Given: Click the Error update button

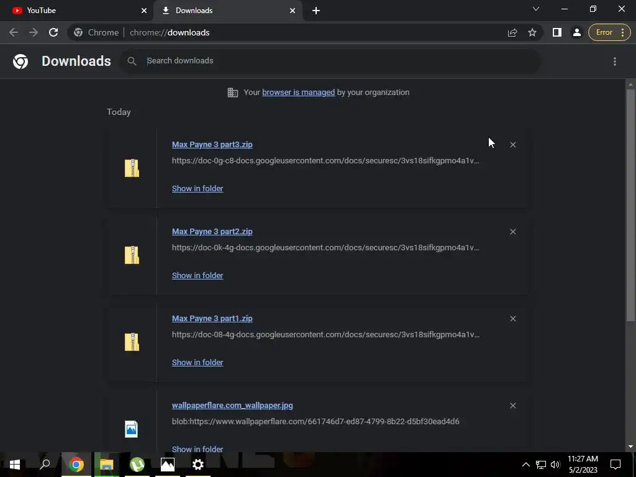Looking at the screenshot, I should pos(609,32).
